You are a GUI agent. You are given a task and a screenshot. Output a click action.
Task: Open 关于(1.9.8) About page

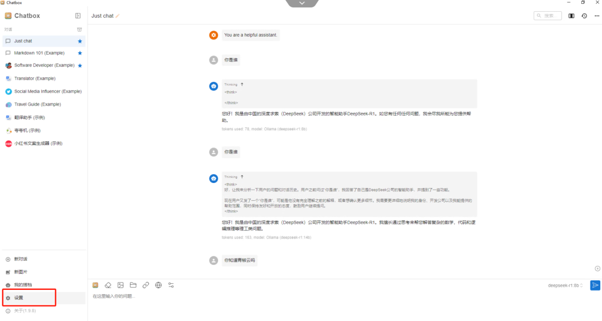pyautogui.click(x=44, y=311)
